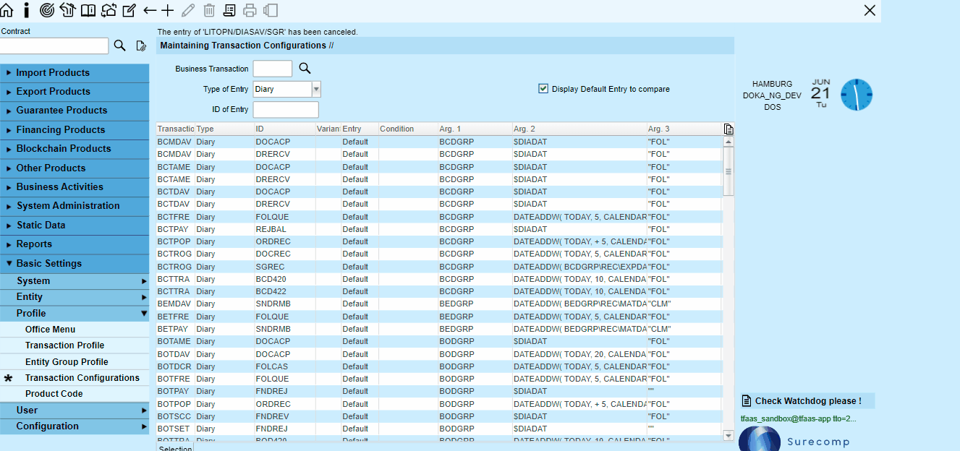
Task: Select the BCTTRA BCD422 row
Action: 438,291
